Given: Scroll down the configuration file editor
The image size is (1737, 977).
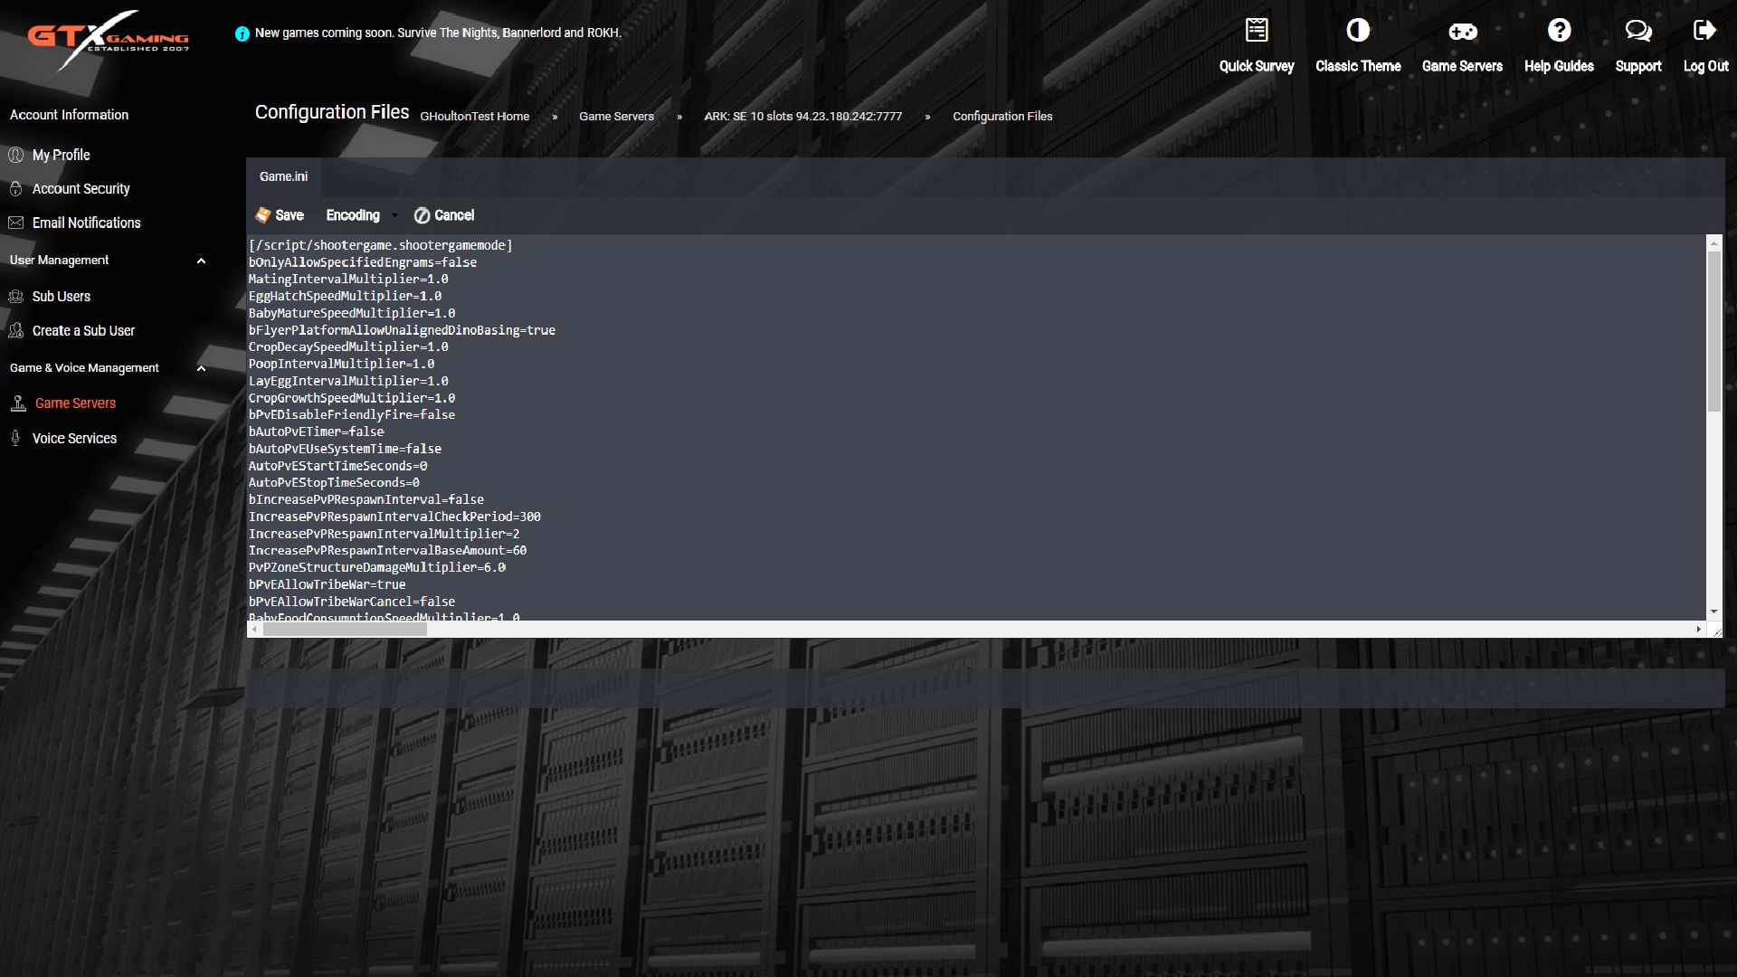Looking at the screenshot, I should pos(1714,612).
